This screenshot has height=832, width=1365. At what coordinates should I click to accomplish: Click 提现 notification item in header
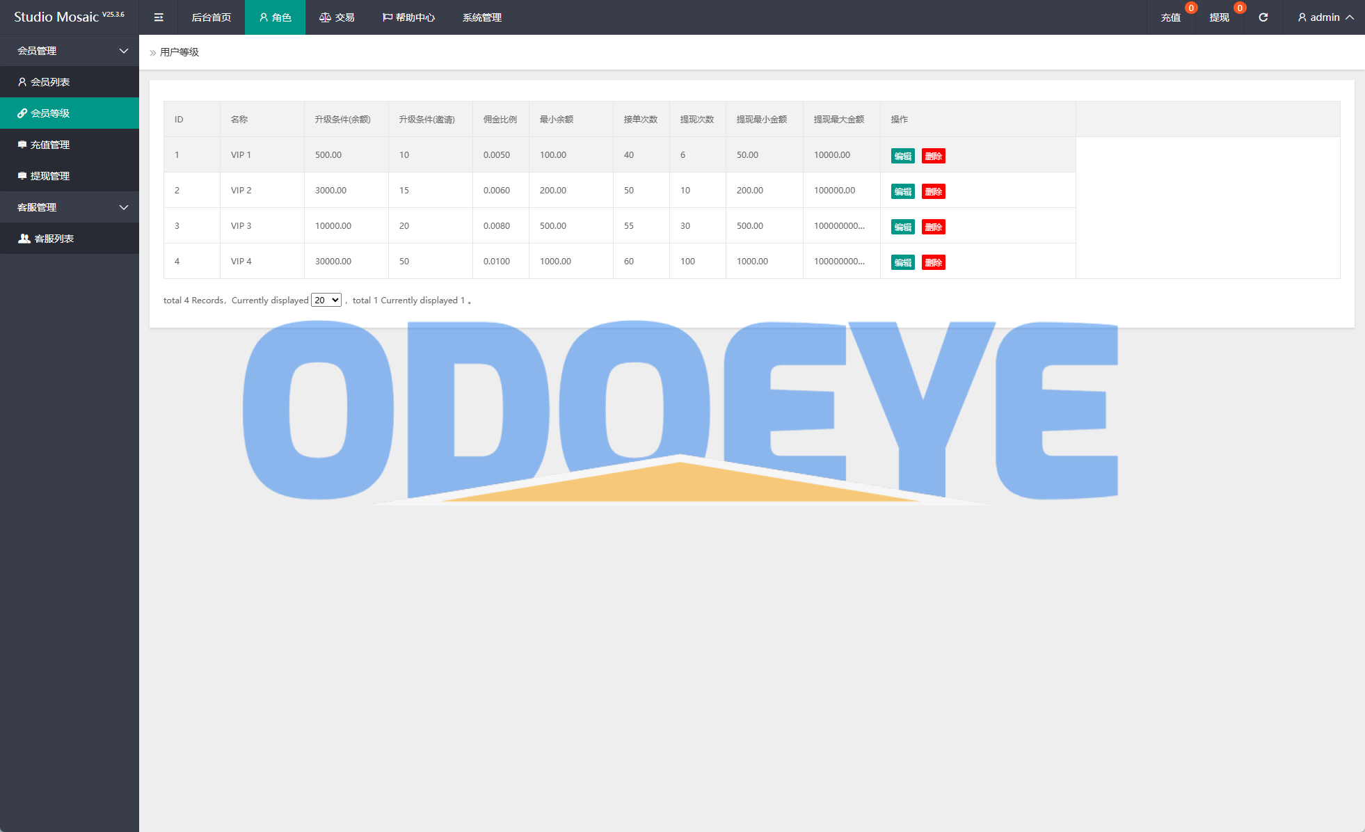1219,17
